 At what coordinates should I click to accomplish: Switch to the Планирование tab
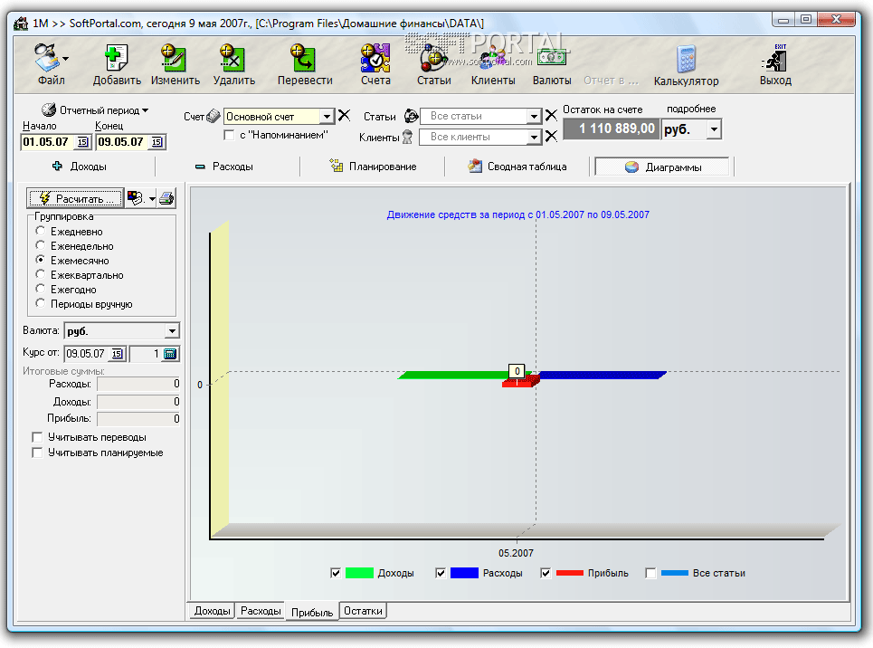point(373,166)
